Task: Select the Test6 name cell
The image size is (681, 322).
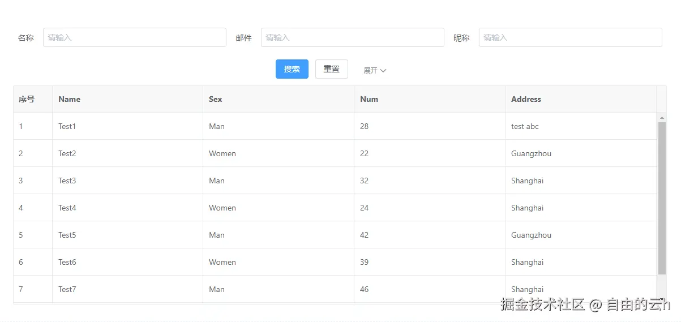Action: [x=67, y=262]
